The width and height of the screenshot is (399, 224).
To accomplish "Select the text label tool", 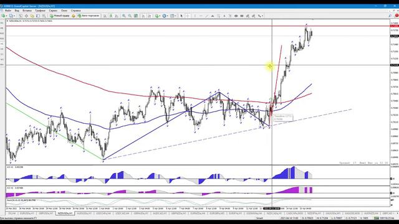I will click(x=230, y=16).
